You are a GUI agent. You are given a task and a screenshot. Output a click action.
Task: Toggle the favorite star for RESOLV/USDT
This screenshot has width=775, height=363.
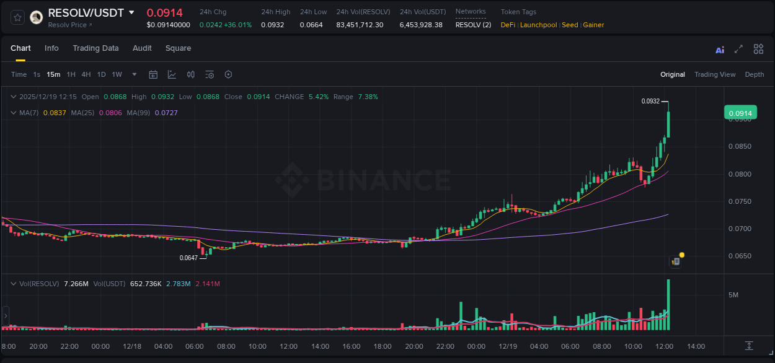point(17,17)
